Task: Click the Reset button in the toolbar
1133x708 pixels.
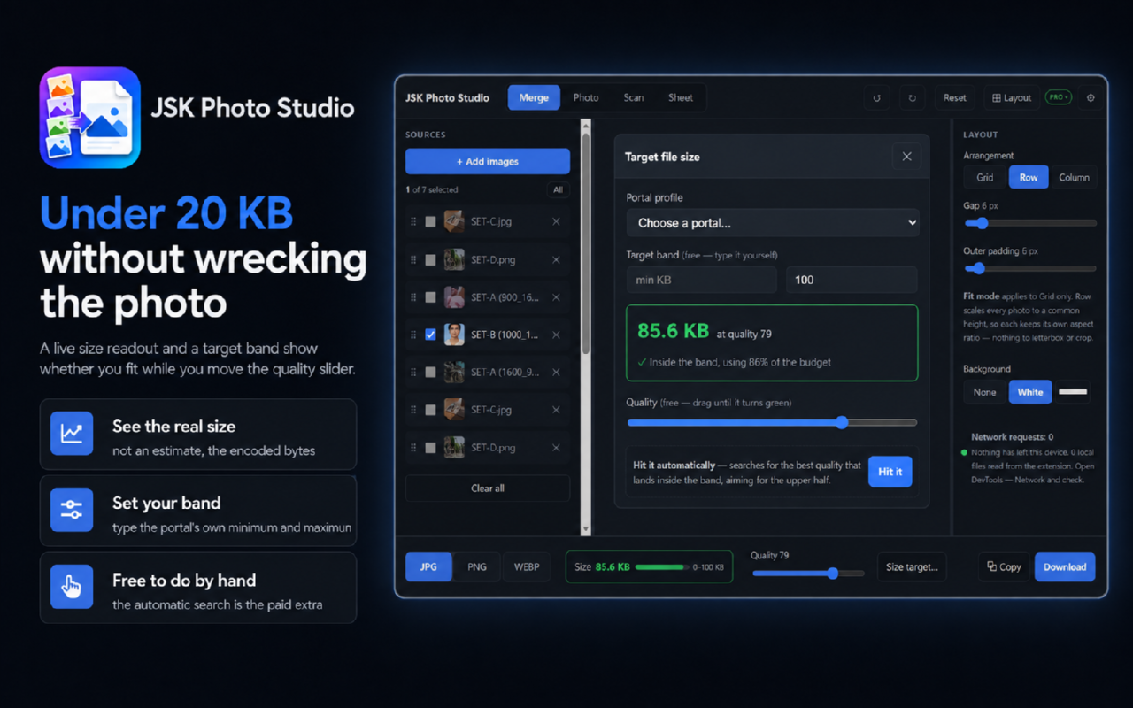Action: point(955,98)
